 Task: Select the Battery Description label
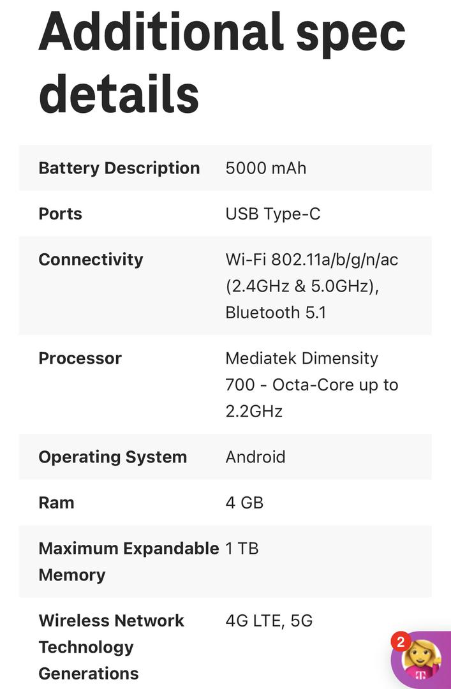click(119, 168)
